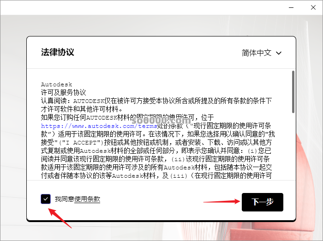Screen dimensions: 323x241
Task: Open the 使用条款 underlined link
Action: click(x=87, y=199)
